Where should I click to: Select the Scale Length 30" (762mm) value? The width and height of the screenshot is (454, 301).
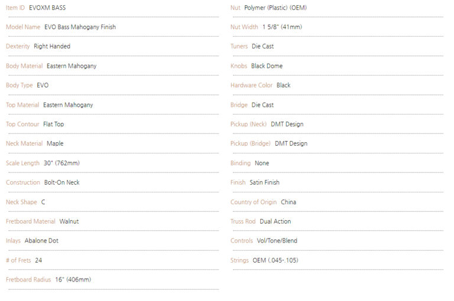[x=61, y=163]
